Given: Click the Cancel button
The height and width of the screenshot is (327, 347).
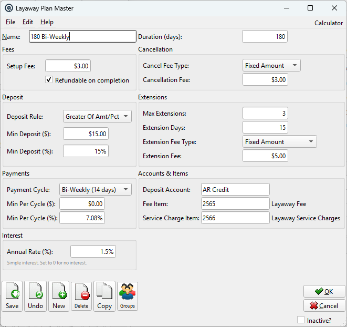Looking at the screenshot, I should coord(324,305).
